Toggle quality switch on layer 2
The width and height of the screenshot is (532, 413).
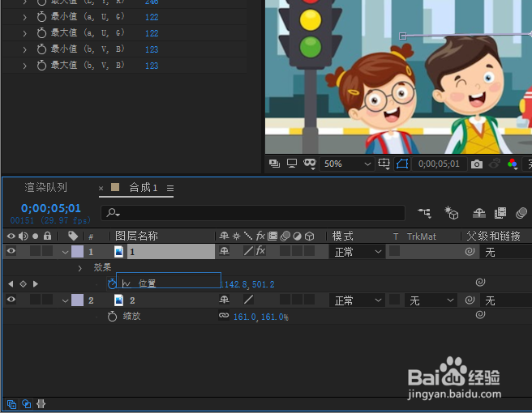pos(248,300)
